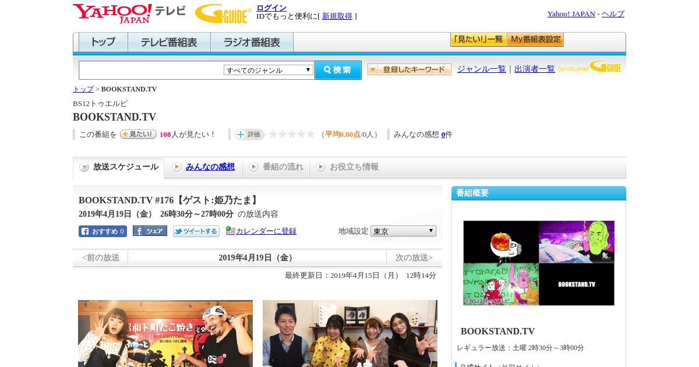Open the 「見たい!」一覧 button

pos(478,40)
